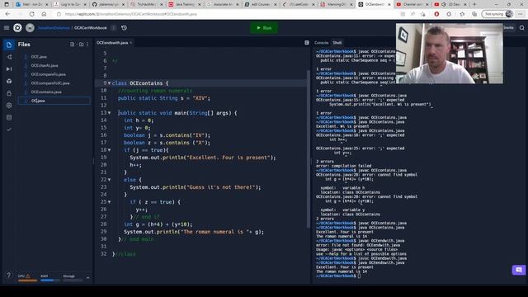Viewport: 528px width, 297px height.
Task: Collapse the if block fold arrow on line 18
Action: point(109,150)
